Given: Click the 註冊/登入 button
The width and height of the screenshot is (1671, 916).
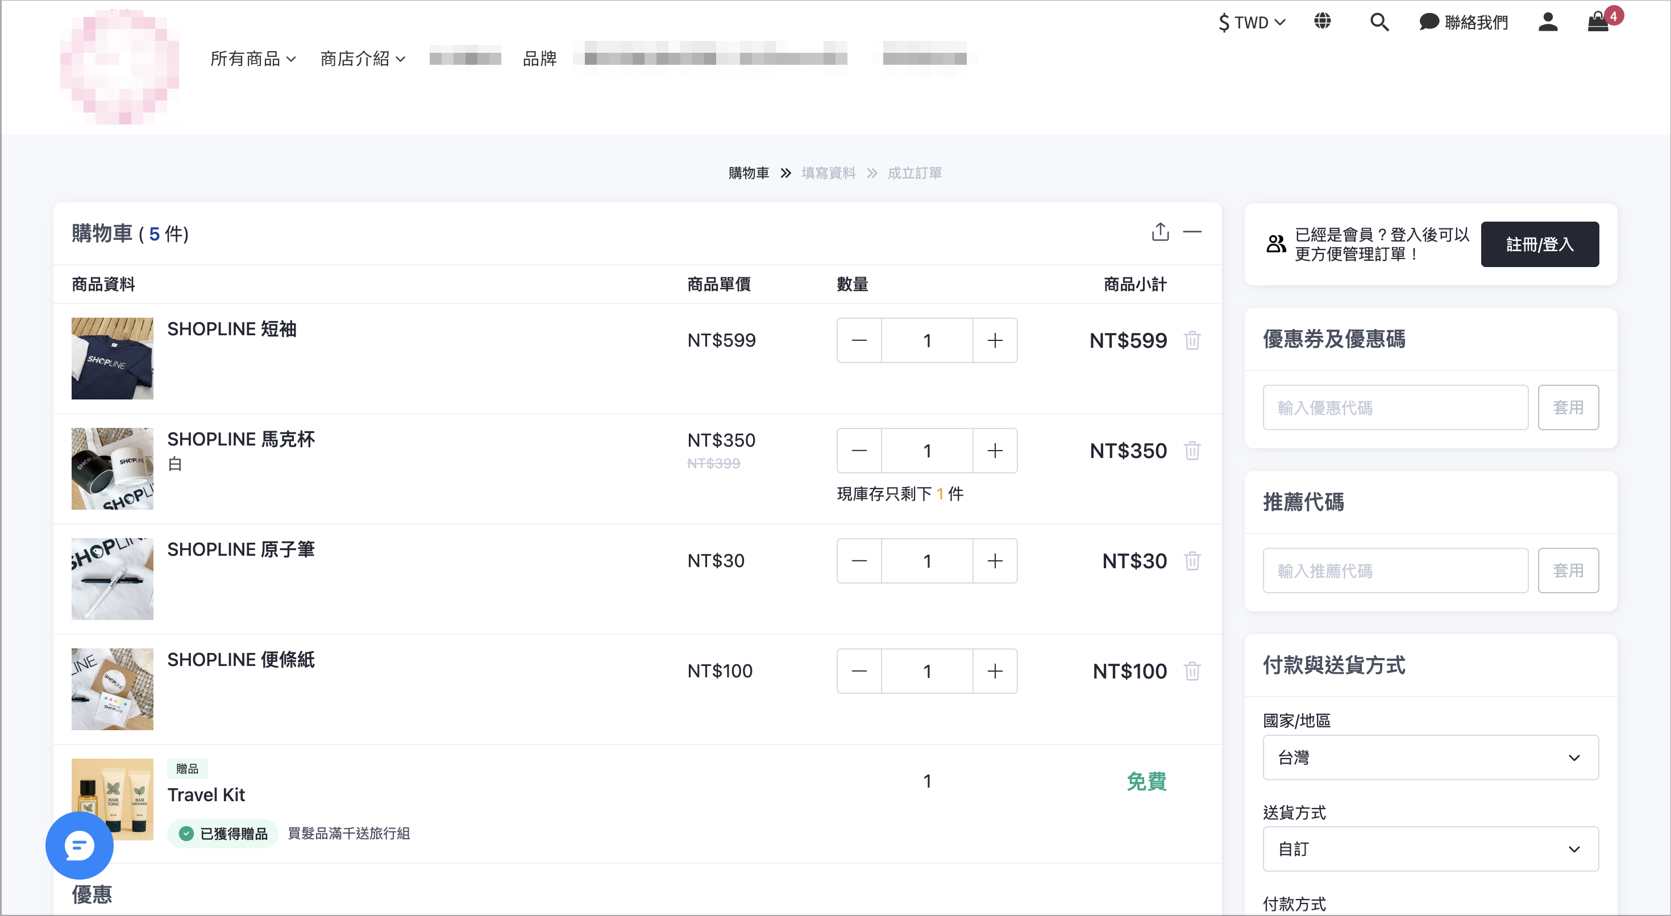Looking at the screenshot, I should coord(1539,244).
